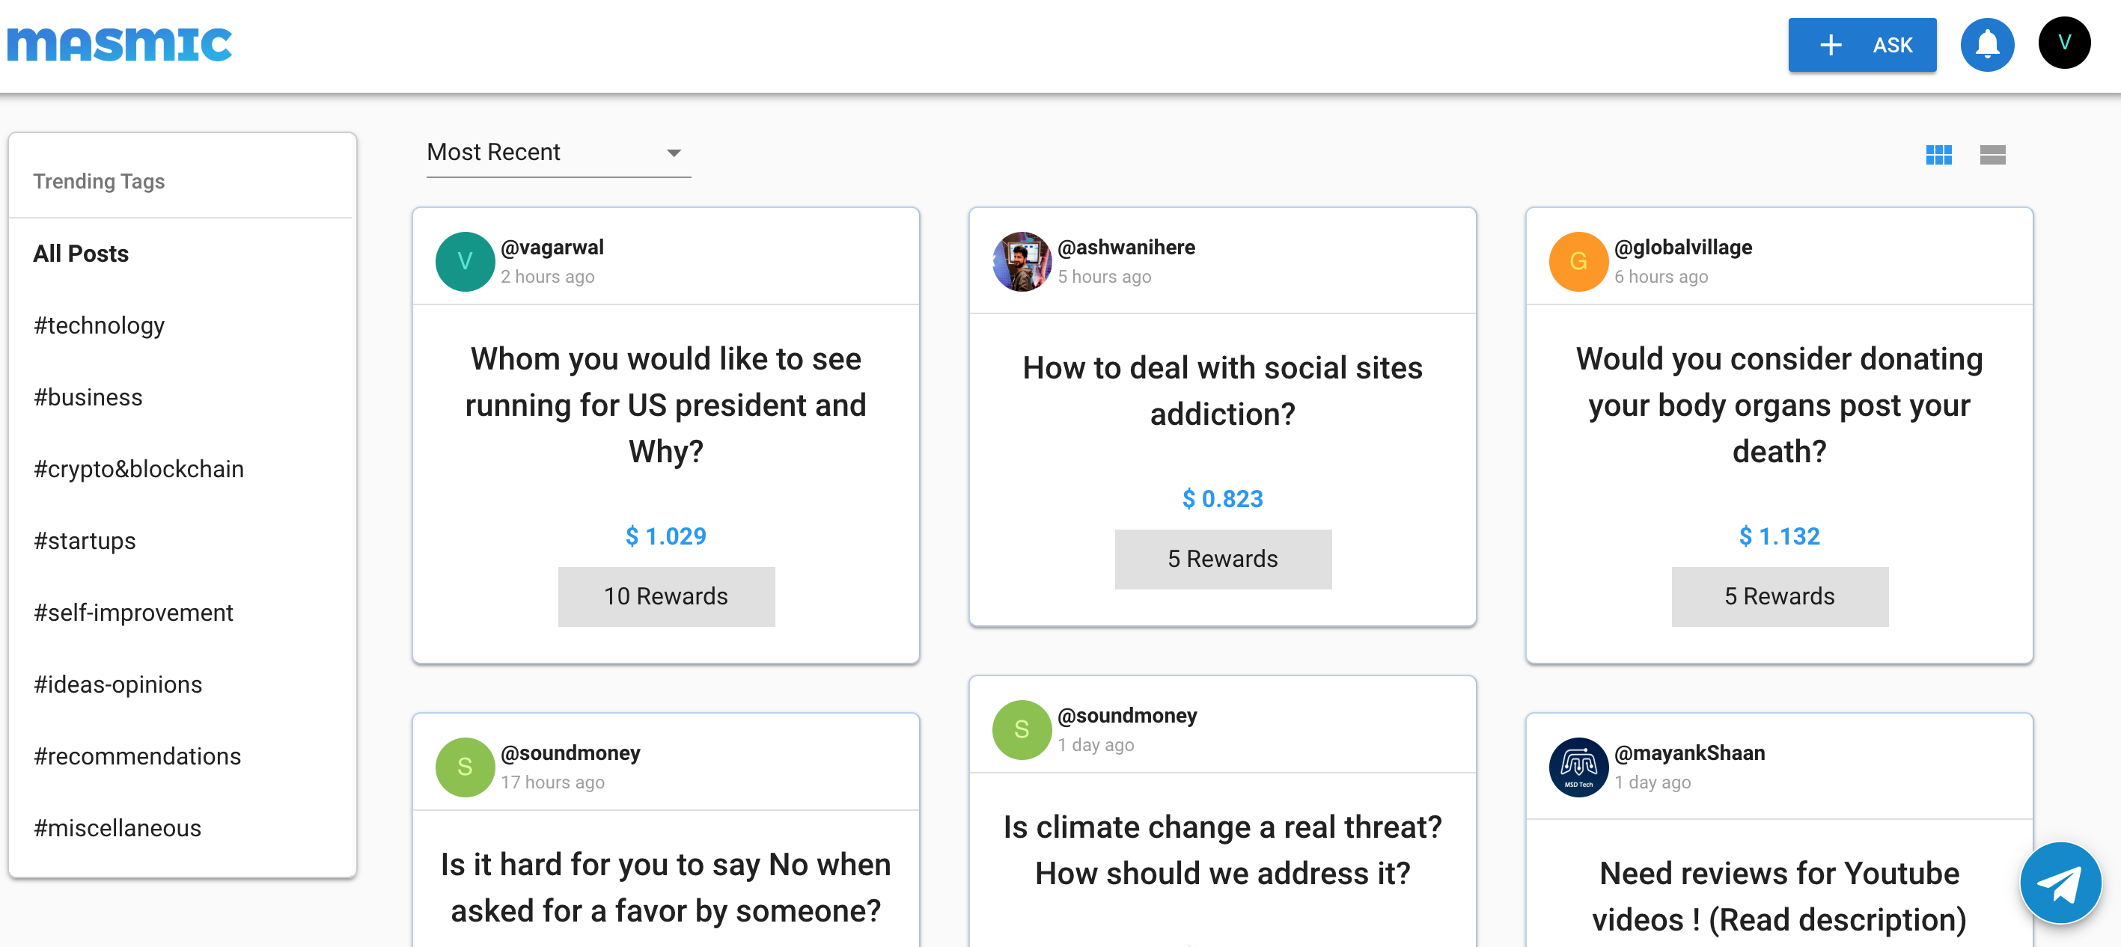2121x947 pixels.
Task: Click the $ 1.132 reward amount
Action: 1778,536
